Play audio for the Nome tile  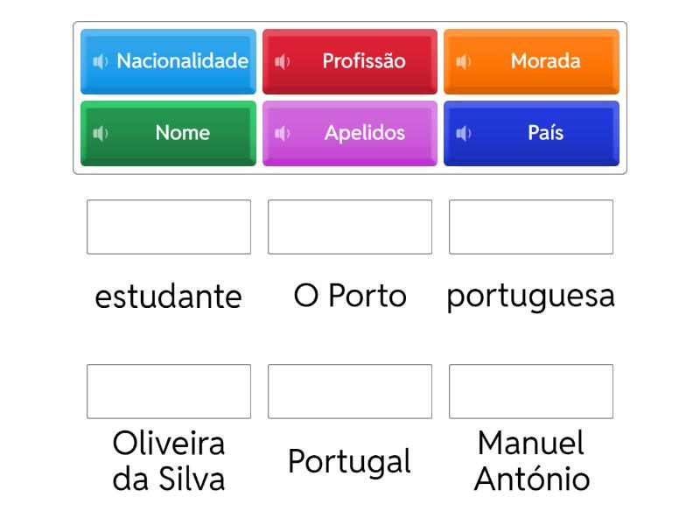(x=101, y=133)
